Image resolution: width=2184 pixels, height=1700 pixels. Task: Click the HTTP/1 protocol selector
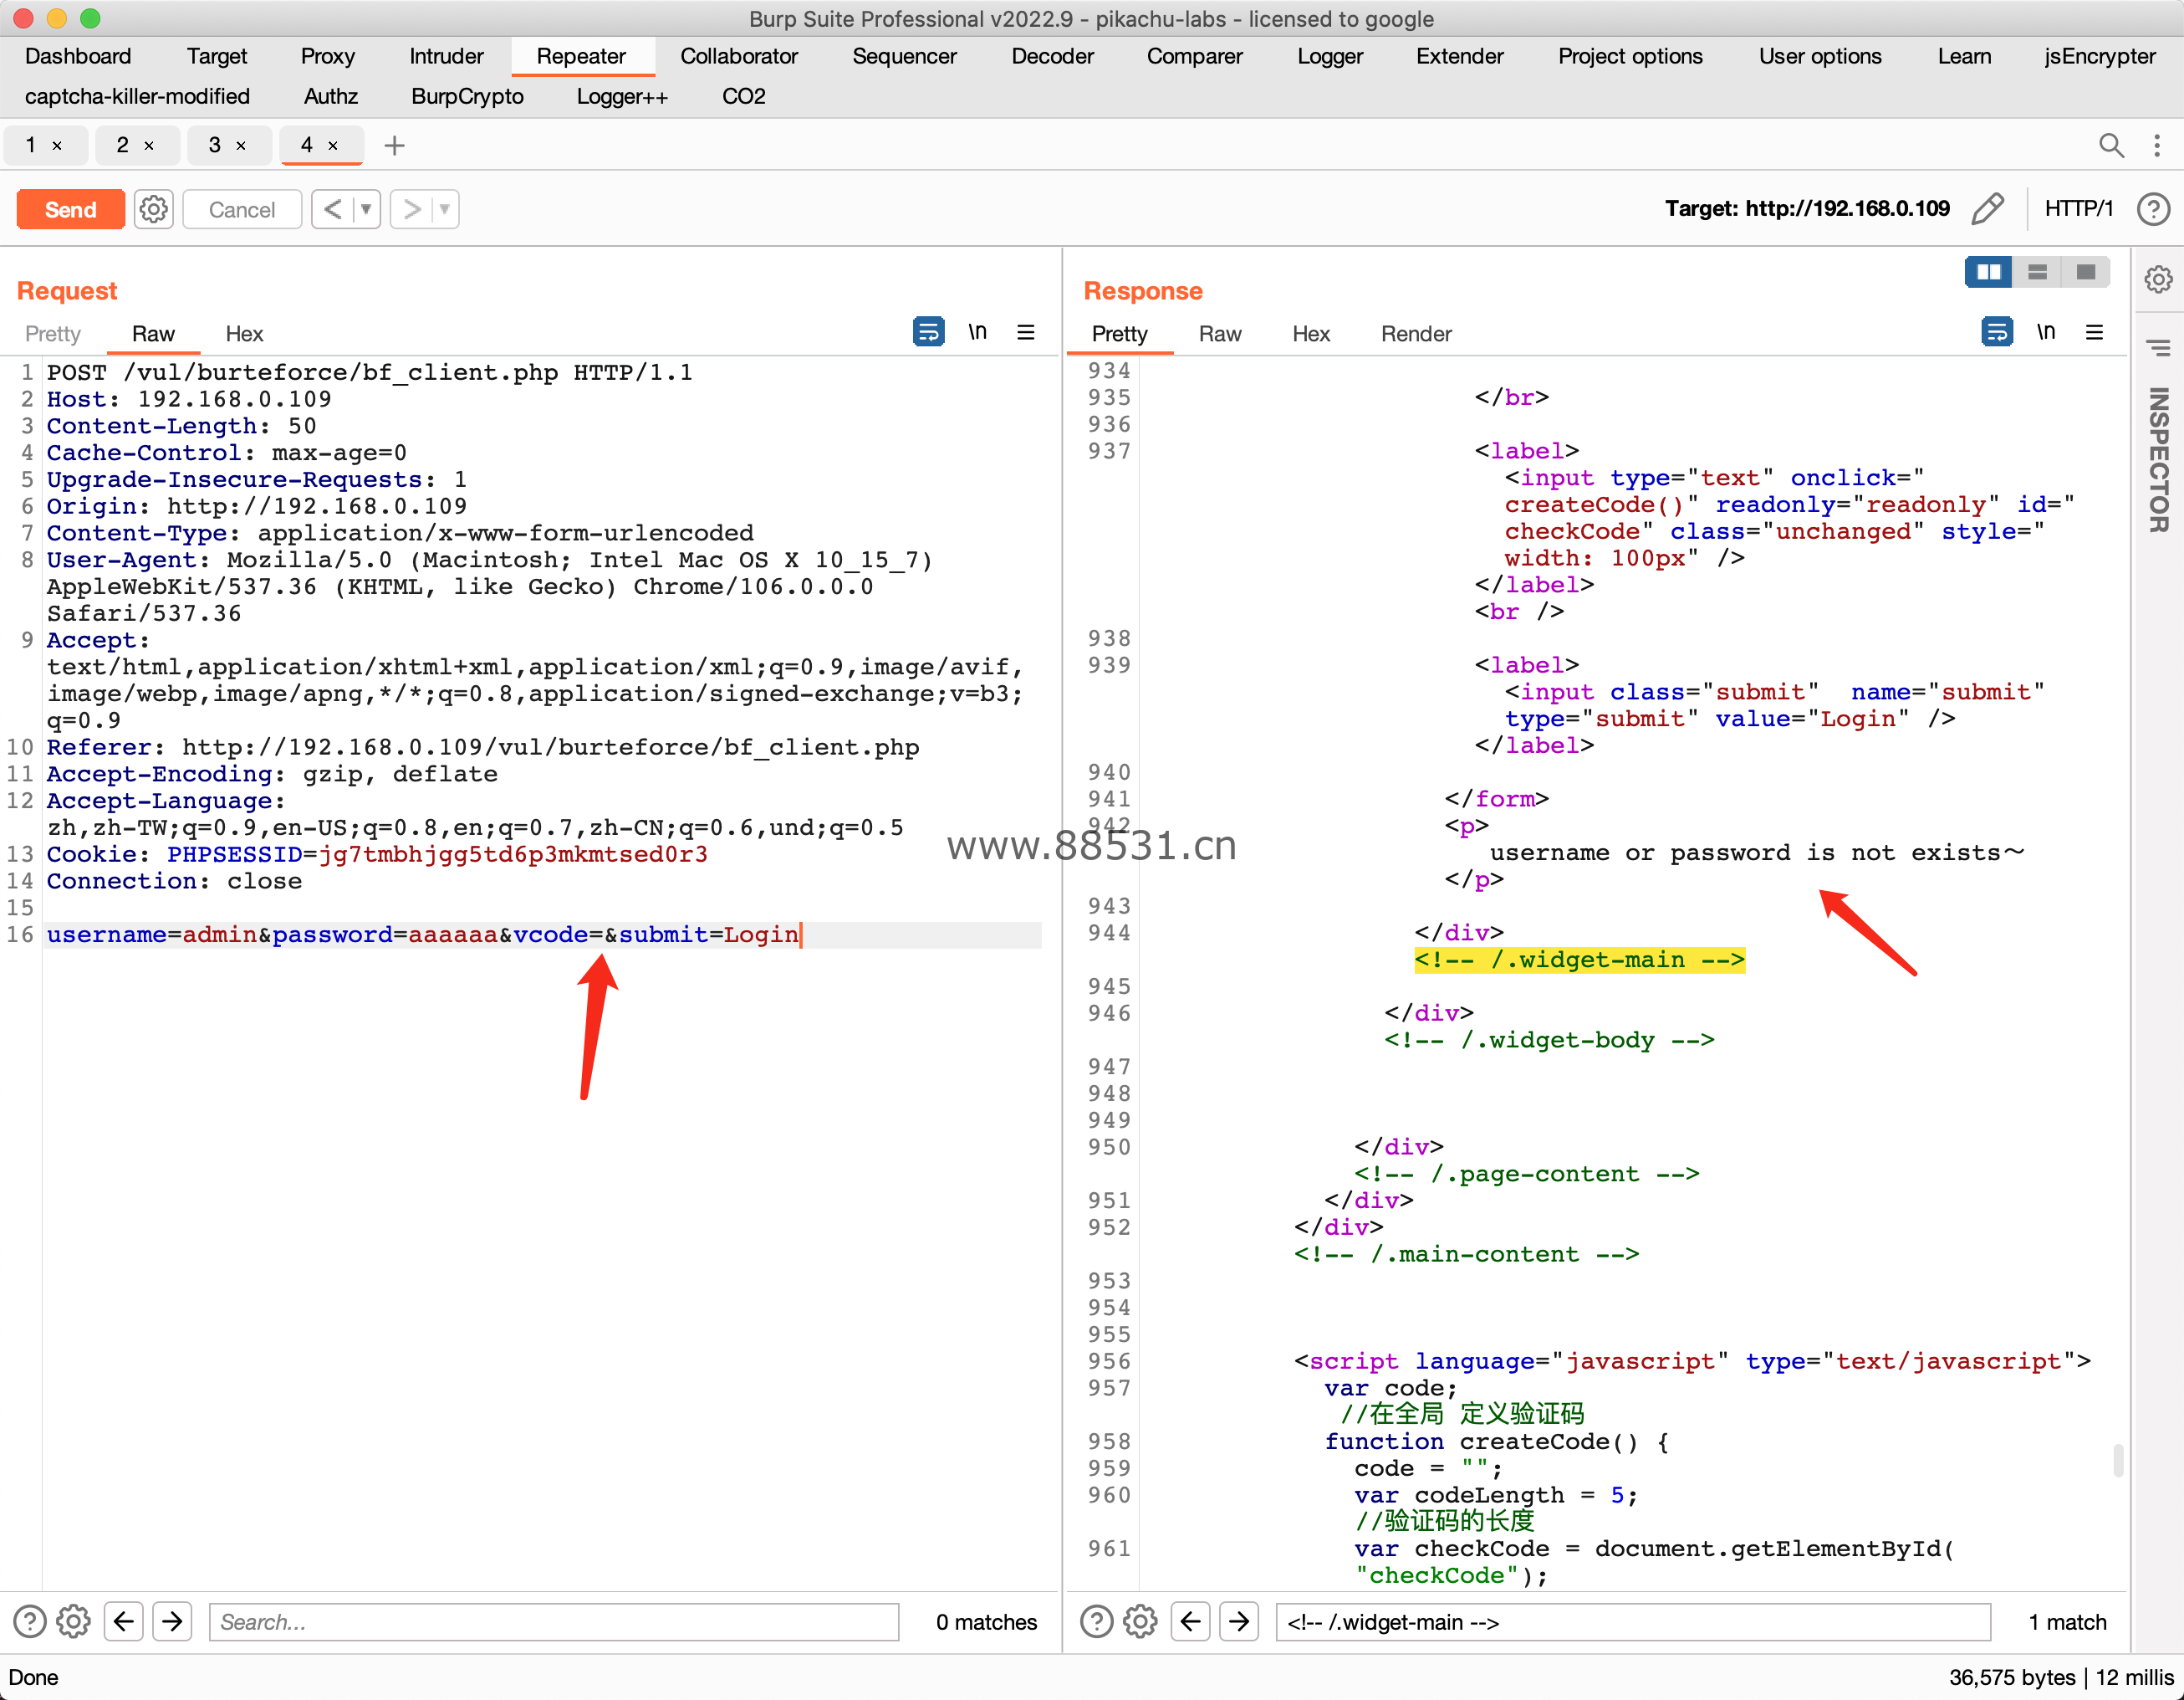[2078, 208]
